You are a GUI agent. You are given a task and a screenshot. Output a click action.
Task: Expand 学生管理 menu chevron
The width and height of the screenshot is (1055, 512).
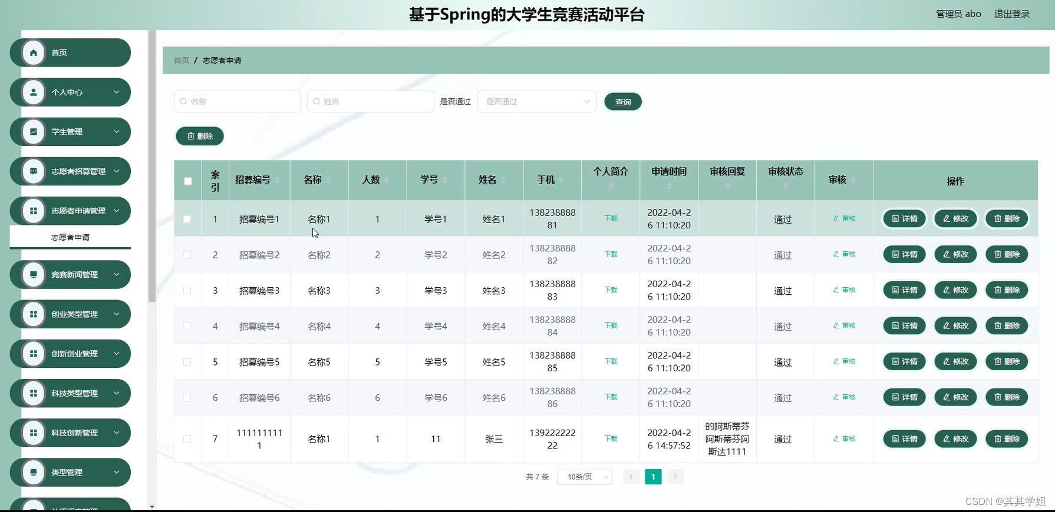point(117,132)
